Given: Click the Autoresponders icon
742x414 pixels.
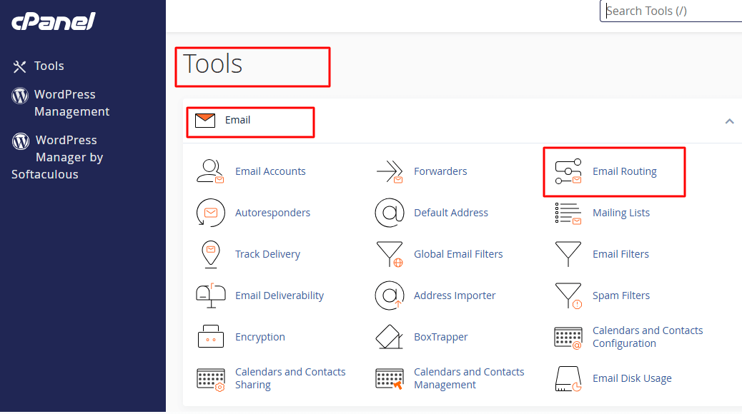Looking at the screenshot, I should (211, 213).
